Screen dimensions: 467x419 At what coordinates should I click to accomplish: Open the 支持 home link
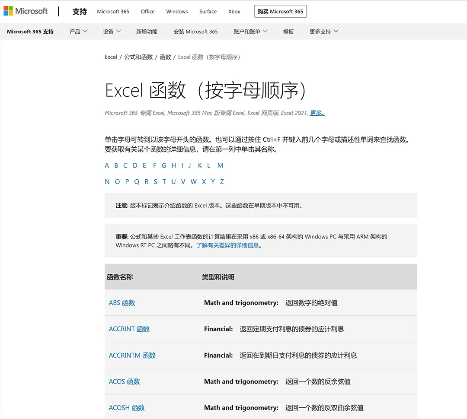(80, 12)
